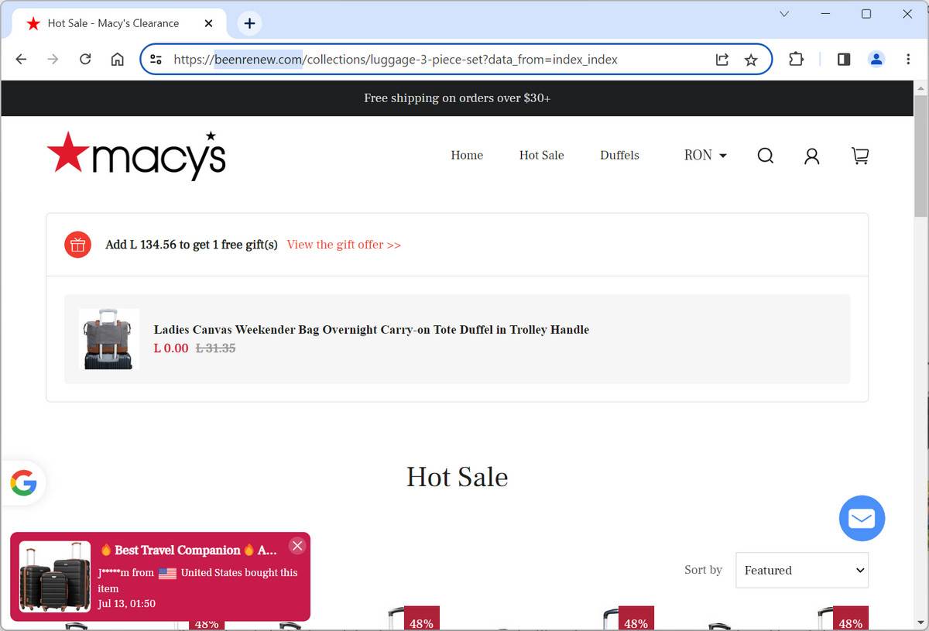Click the red gift box icon
The height and width of the screenshot is (631, 929).
click(77, 245)
